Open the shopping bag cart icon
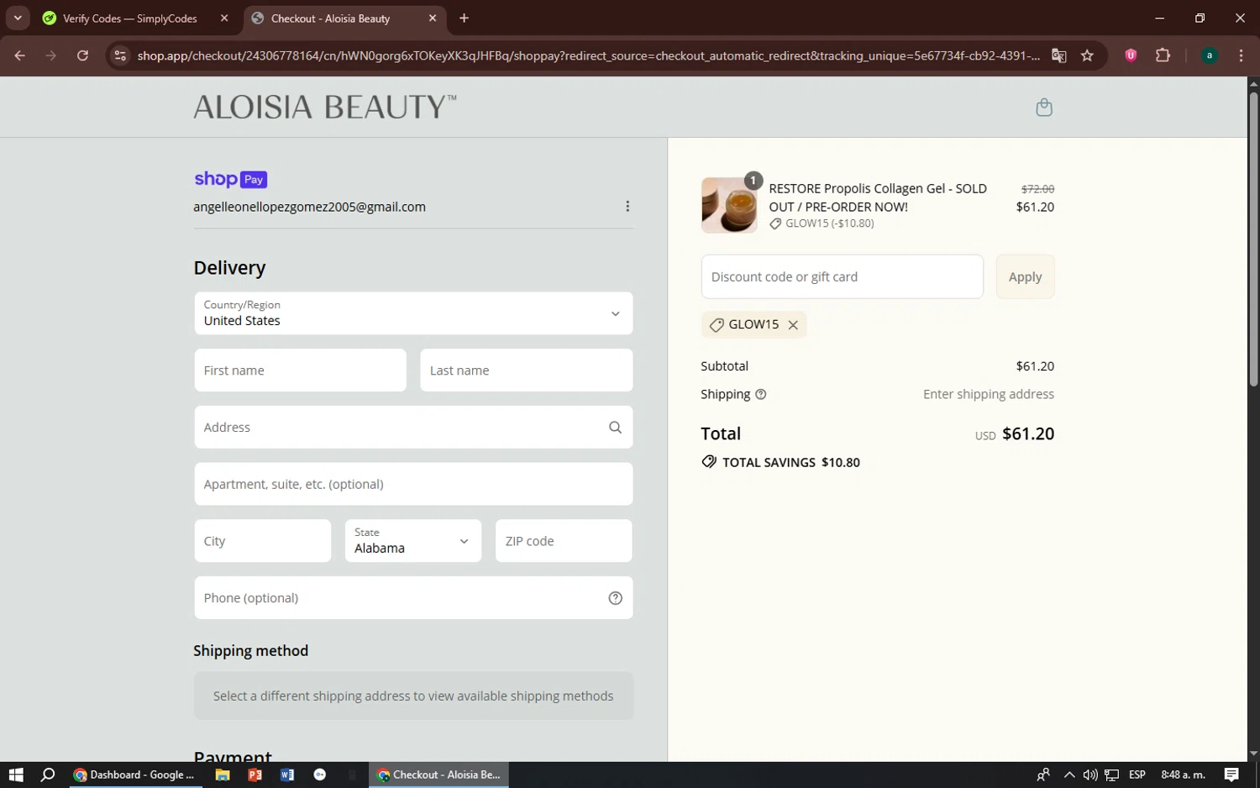The width and height of the screenshot is (1260, 788). [1044, 107]
